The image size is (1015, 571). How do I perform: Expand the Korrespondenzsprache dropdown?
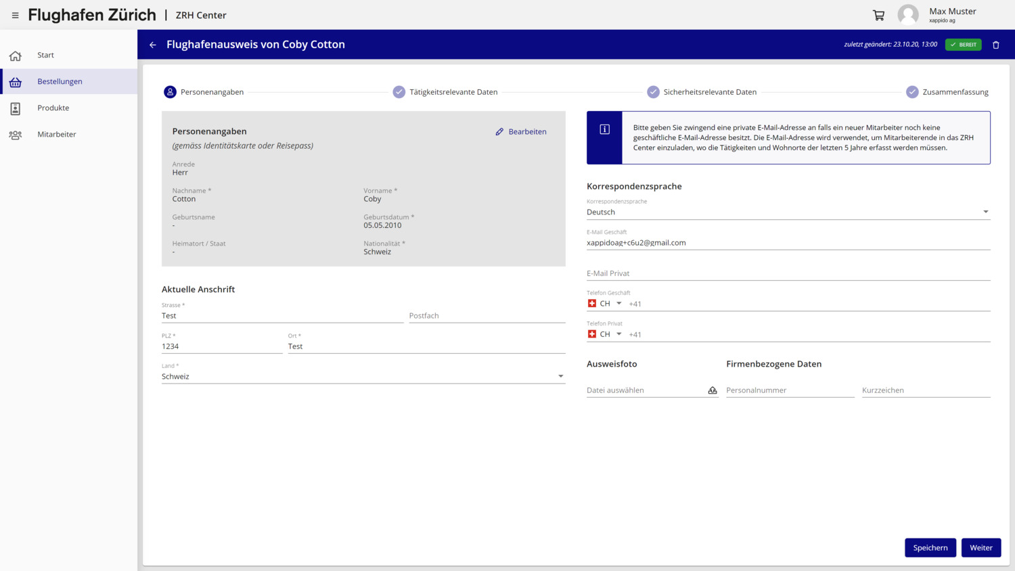coord(985,212)
